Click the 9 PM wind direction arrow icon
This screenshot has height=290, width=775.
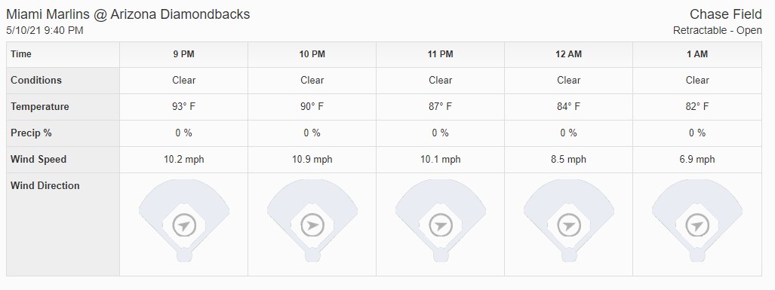tap(184, 226)
